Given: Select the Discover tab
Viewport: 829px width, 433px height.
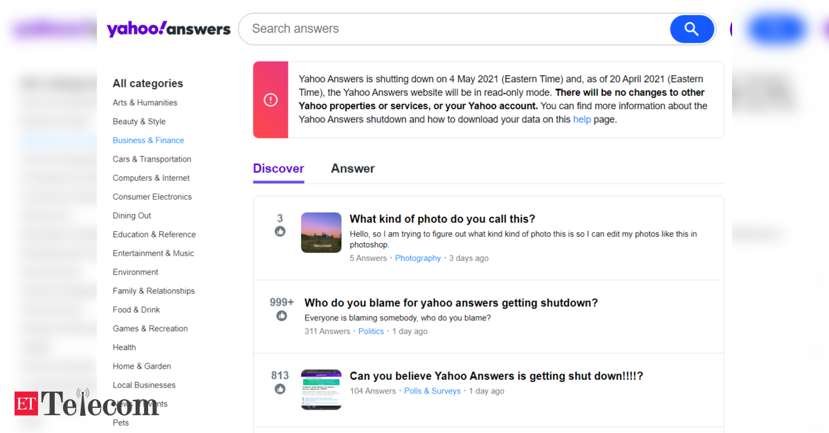Looking at the screenshot, I should point(279,169).
